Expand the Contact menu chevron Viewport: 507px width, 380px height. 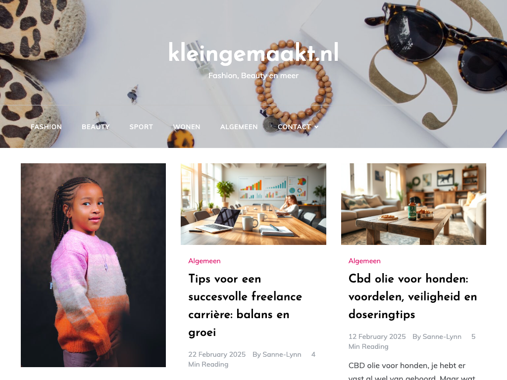[x=316, y=127]
